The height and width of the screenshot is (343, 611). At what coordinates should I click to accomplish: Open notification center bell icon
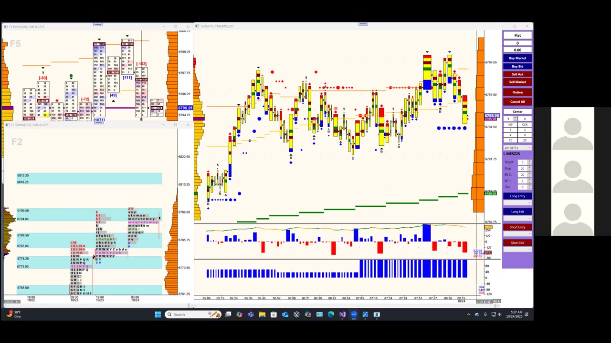coord(527,314)
